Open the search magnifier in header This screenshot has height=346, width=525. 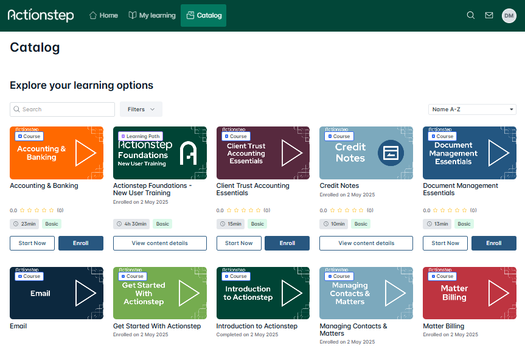[471, 15]
